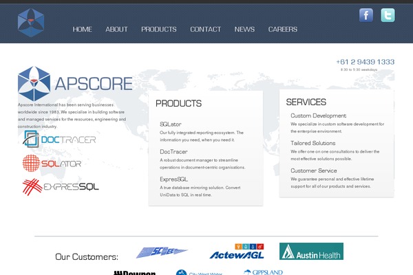Open the Twitter page icon
This screenshot has width=413, height=275.
tap(388, 15)
